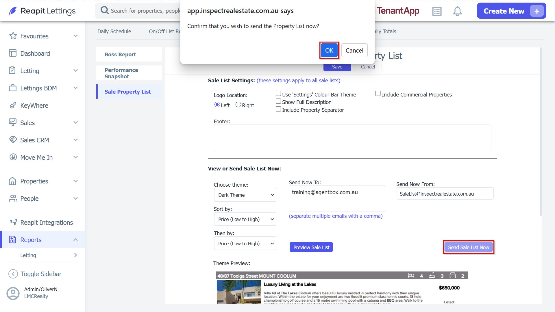
Task: Expand the Sales CRM sidebar chevron
Action: [x=76, y=140]
